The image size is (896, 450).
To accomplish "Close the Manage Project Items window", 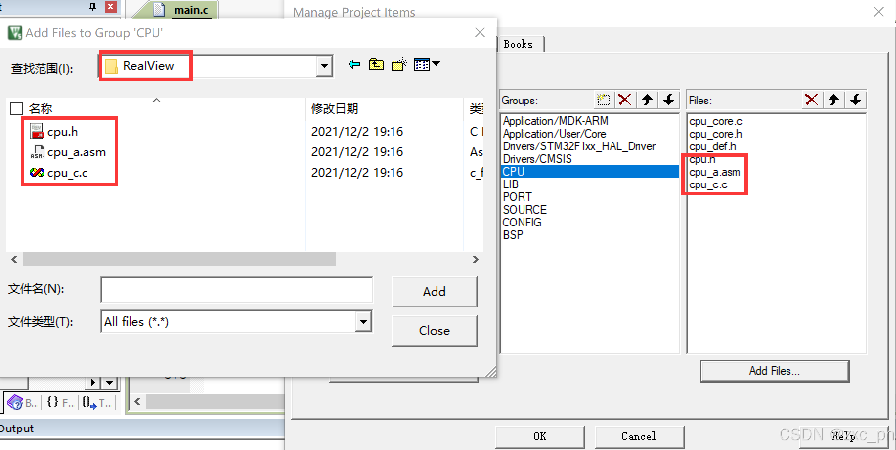I will click(879, 12).
